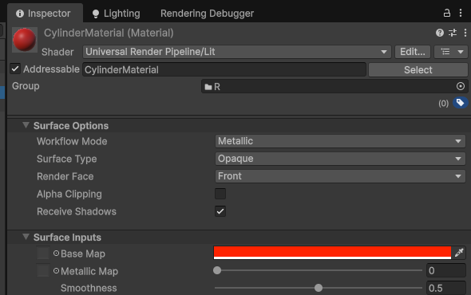Image resolution: width=471 pixels, height=295 pixels.
Task: Open the shader list options dropdown beside Edit
Action: [451, 52]
